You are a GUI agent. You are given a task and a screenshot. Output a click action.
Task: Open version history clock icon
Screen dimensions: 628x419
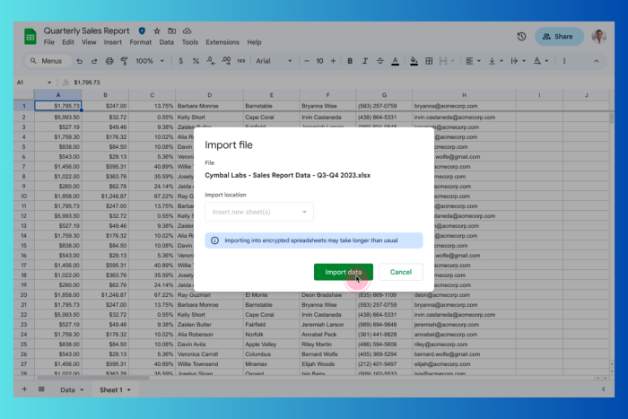pyautogui.click(x=521, y=37)
